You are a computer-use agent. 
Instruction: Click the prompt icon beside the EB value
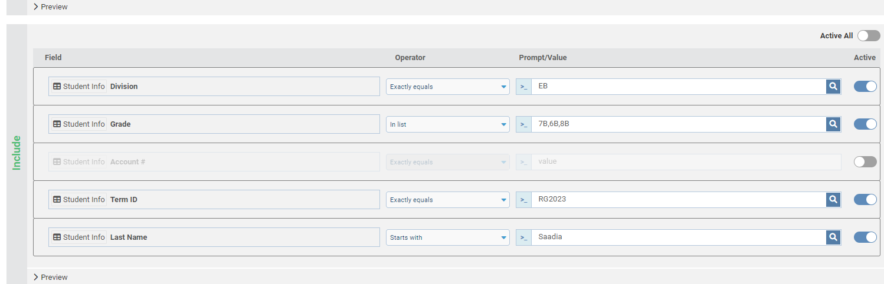click(x=524, y=87)
